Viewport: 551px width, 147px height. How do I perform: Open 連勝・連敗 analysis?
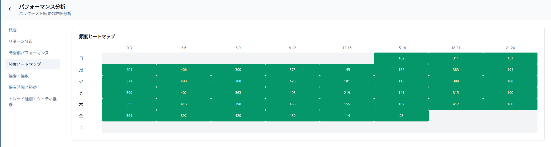19,76
